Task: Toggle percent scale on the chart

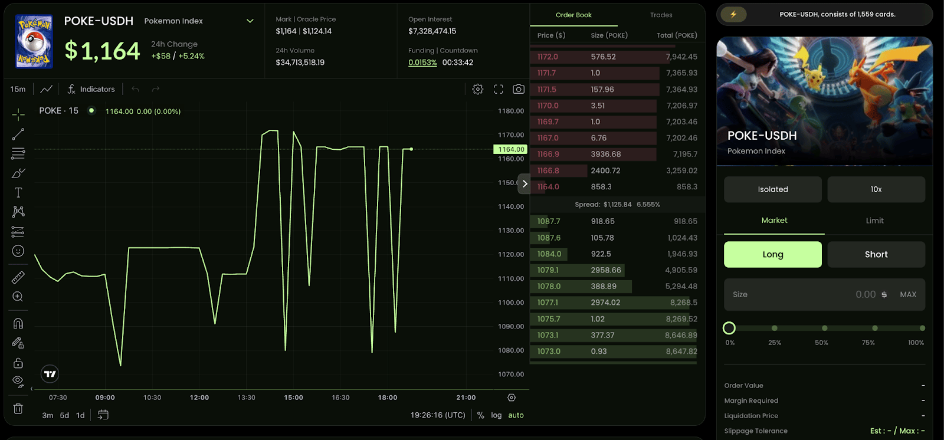Action: point(481,415)
